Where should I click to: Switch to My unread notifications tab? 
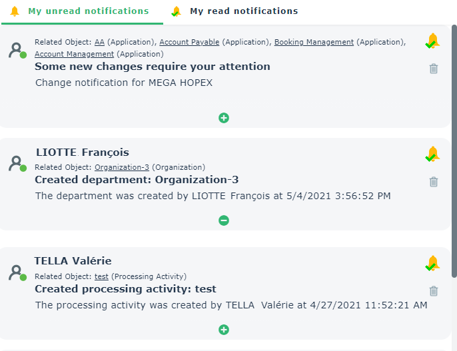(82, 11)
